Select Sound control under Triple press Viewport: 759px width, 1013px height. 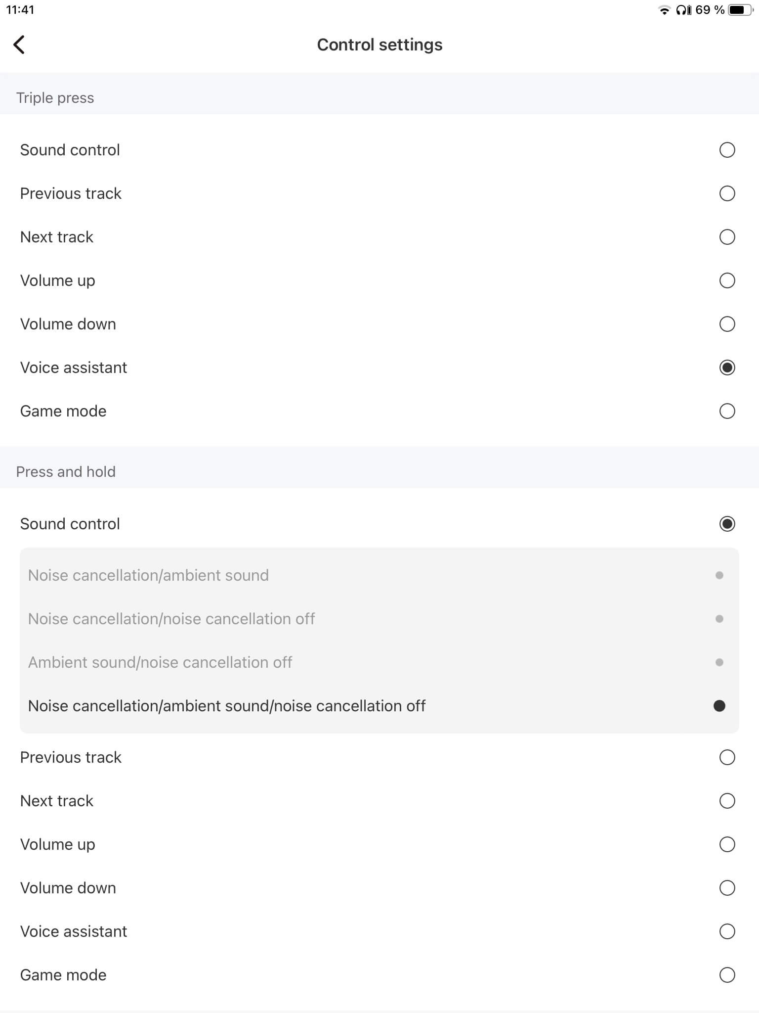pos(727,150)
